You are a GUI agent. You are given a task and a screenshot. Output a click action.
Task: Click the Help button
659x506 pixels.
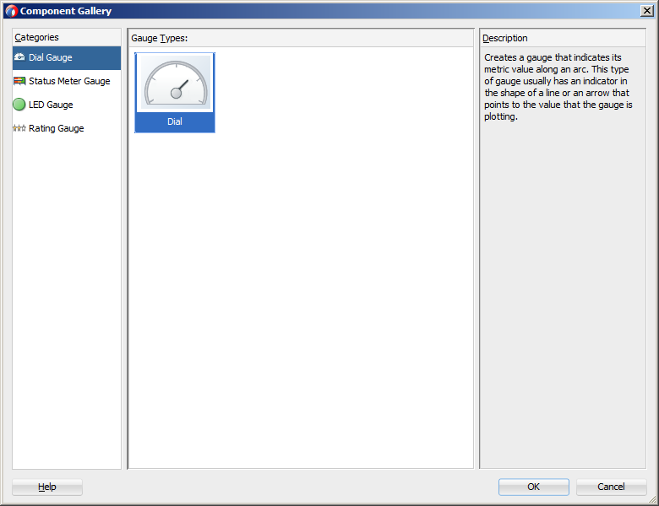pos(47,487)
